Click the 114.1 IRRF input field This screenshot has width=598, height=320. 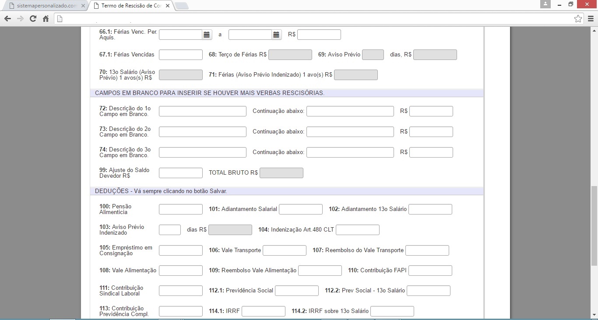click(263, 311)
